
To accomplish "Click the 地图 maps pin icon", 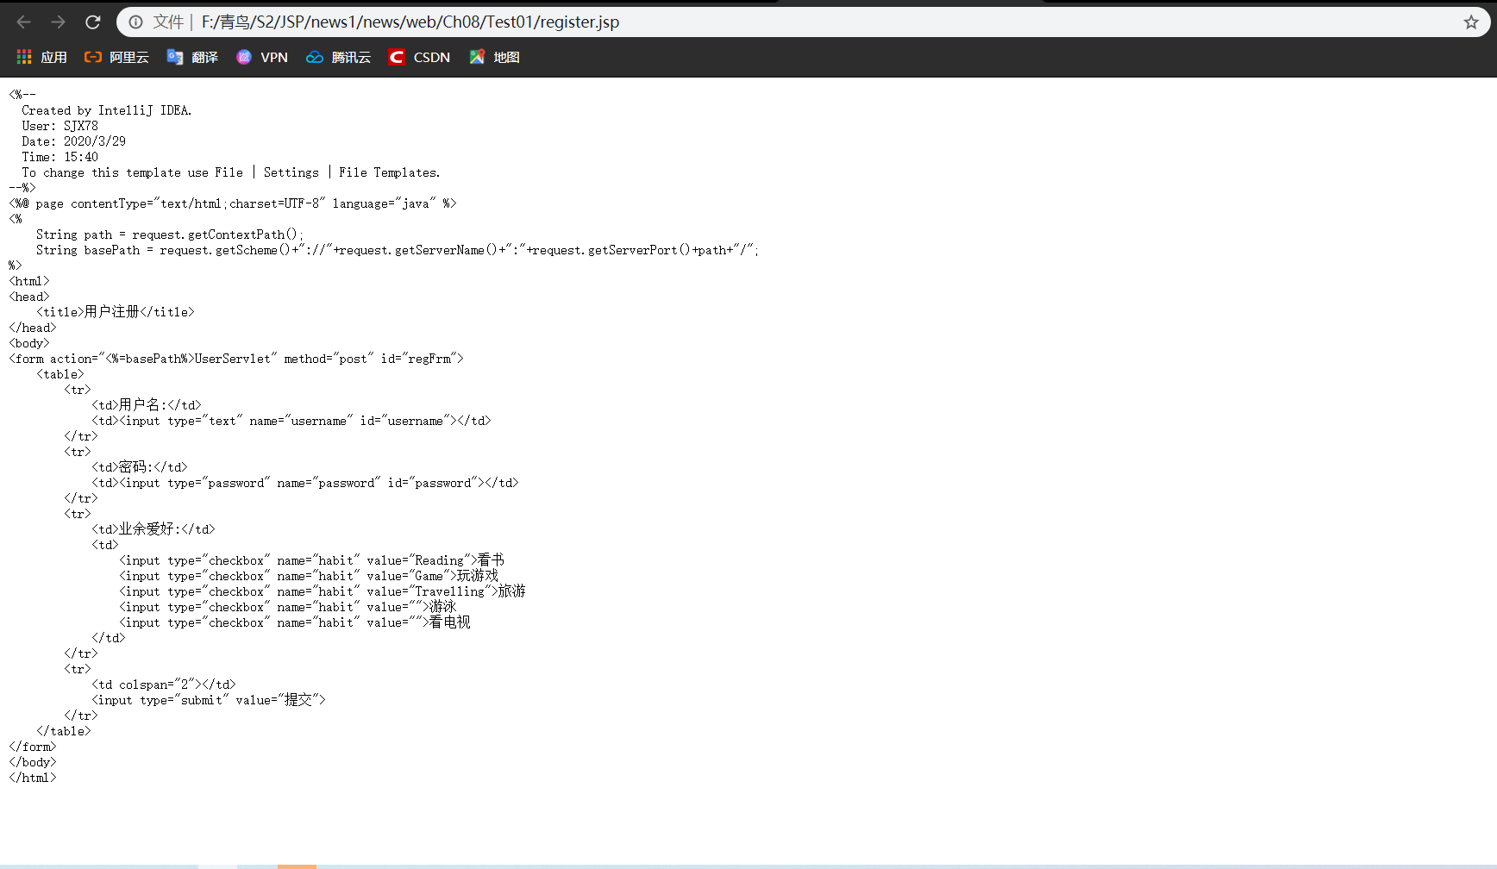I will click(x=477, y=57).
